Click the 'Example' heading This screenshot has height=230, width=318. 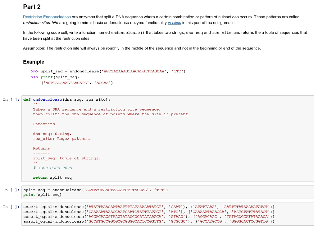click(x=34, y=62)
